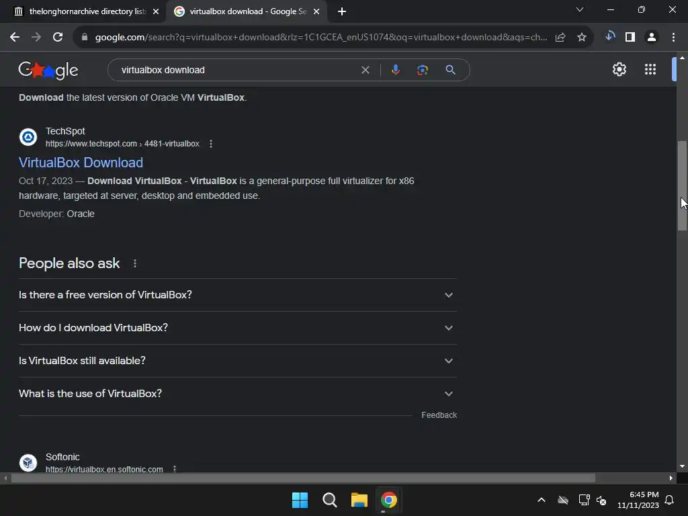This screenshot has height=516, width=688.
Task: Open more options for TechSpot result
Action: click(x=211, y=144)
